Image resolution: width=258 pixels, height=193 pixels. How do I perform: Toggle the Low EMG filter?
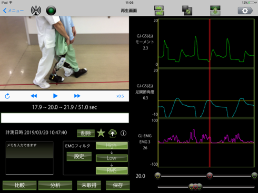pos(112,158)
